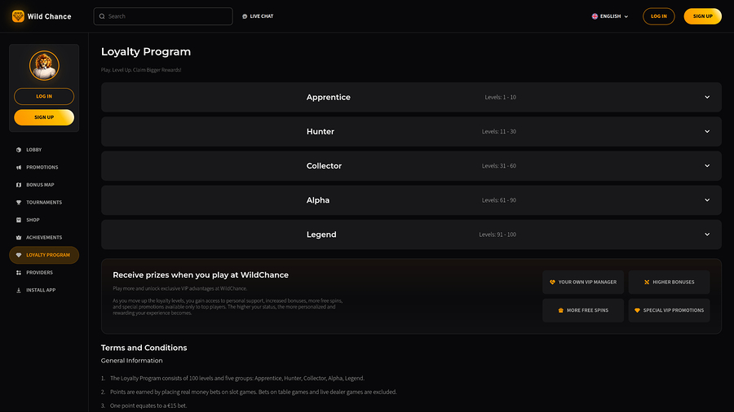Screen dimensions: 734x412
Task: Select Install App in sidebar
Action: pos(44,290)
